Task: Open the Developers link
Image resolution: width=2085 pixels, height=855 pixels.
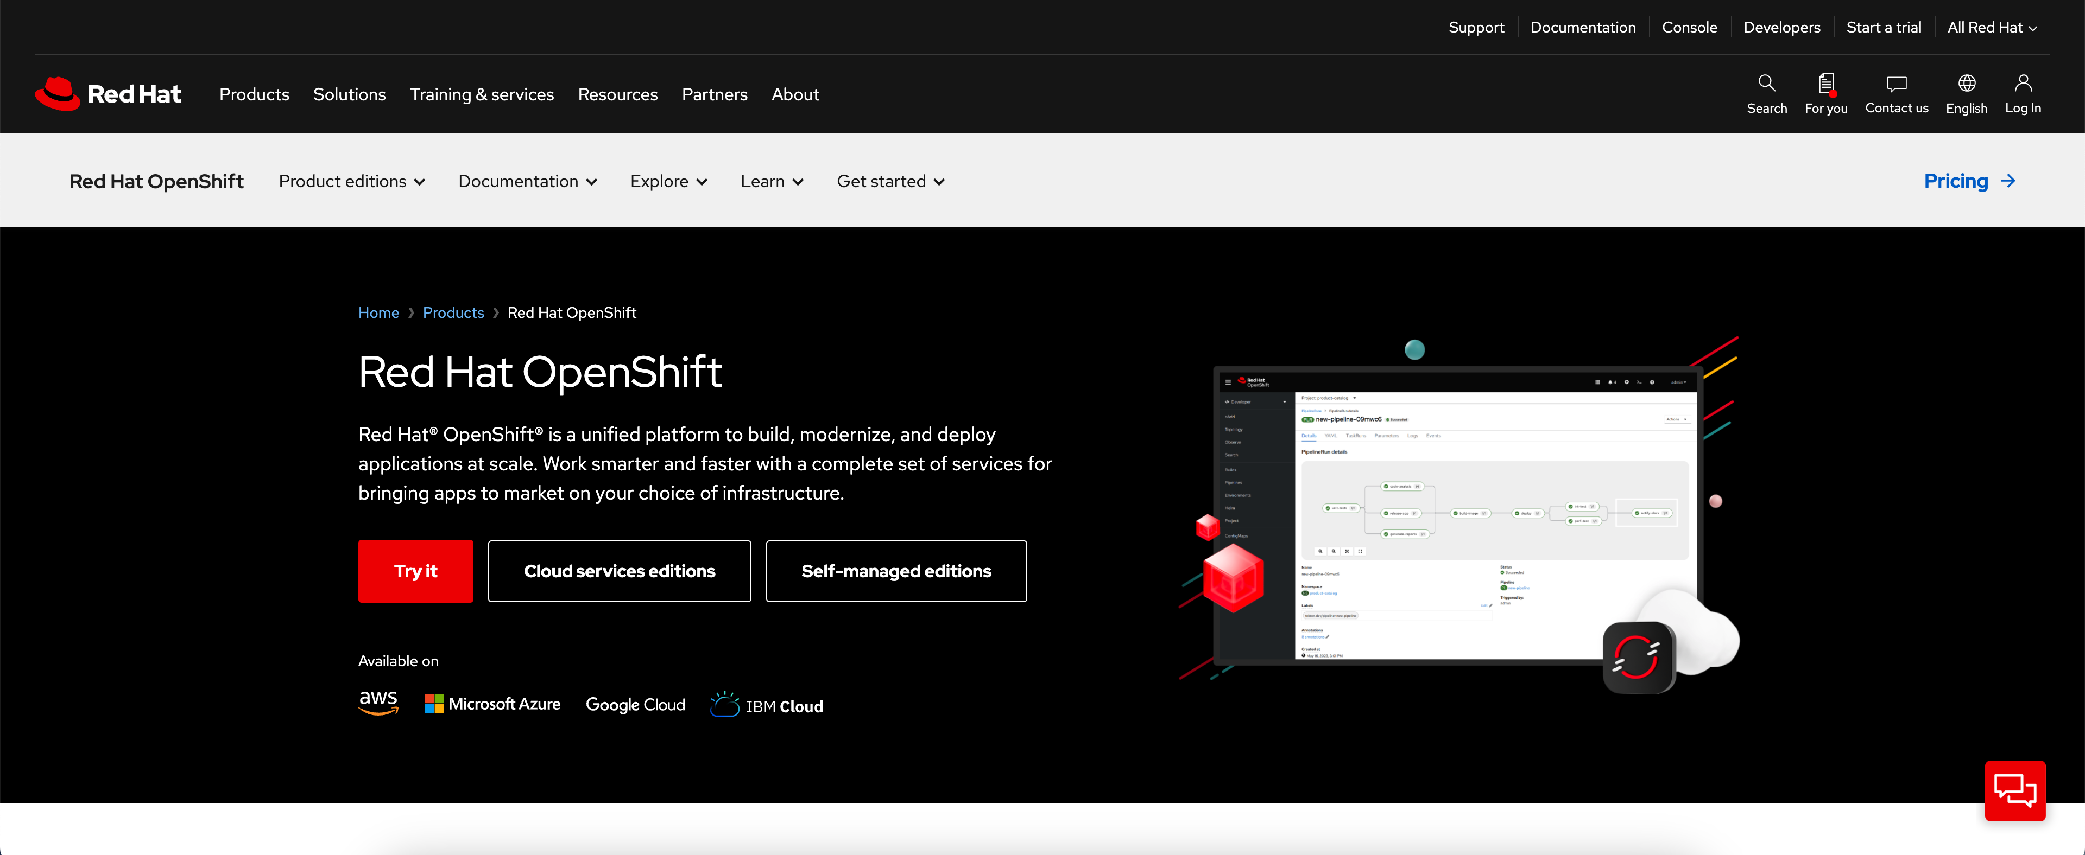Action: pos(1781,28)
